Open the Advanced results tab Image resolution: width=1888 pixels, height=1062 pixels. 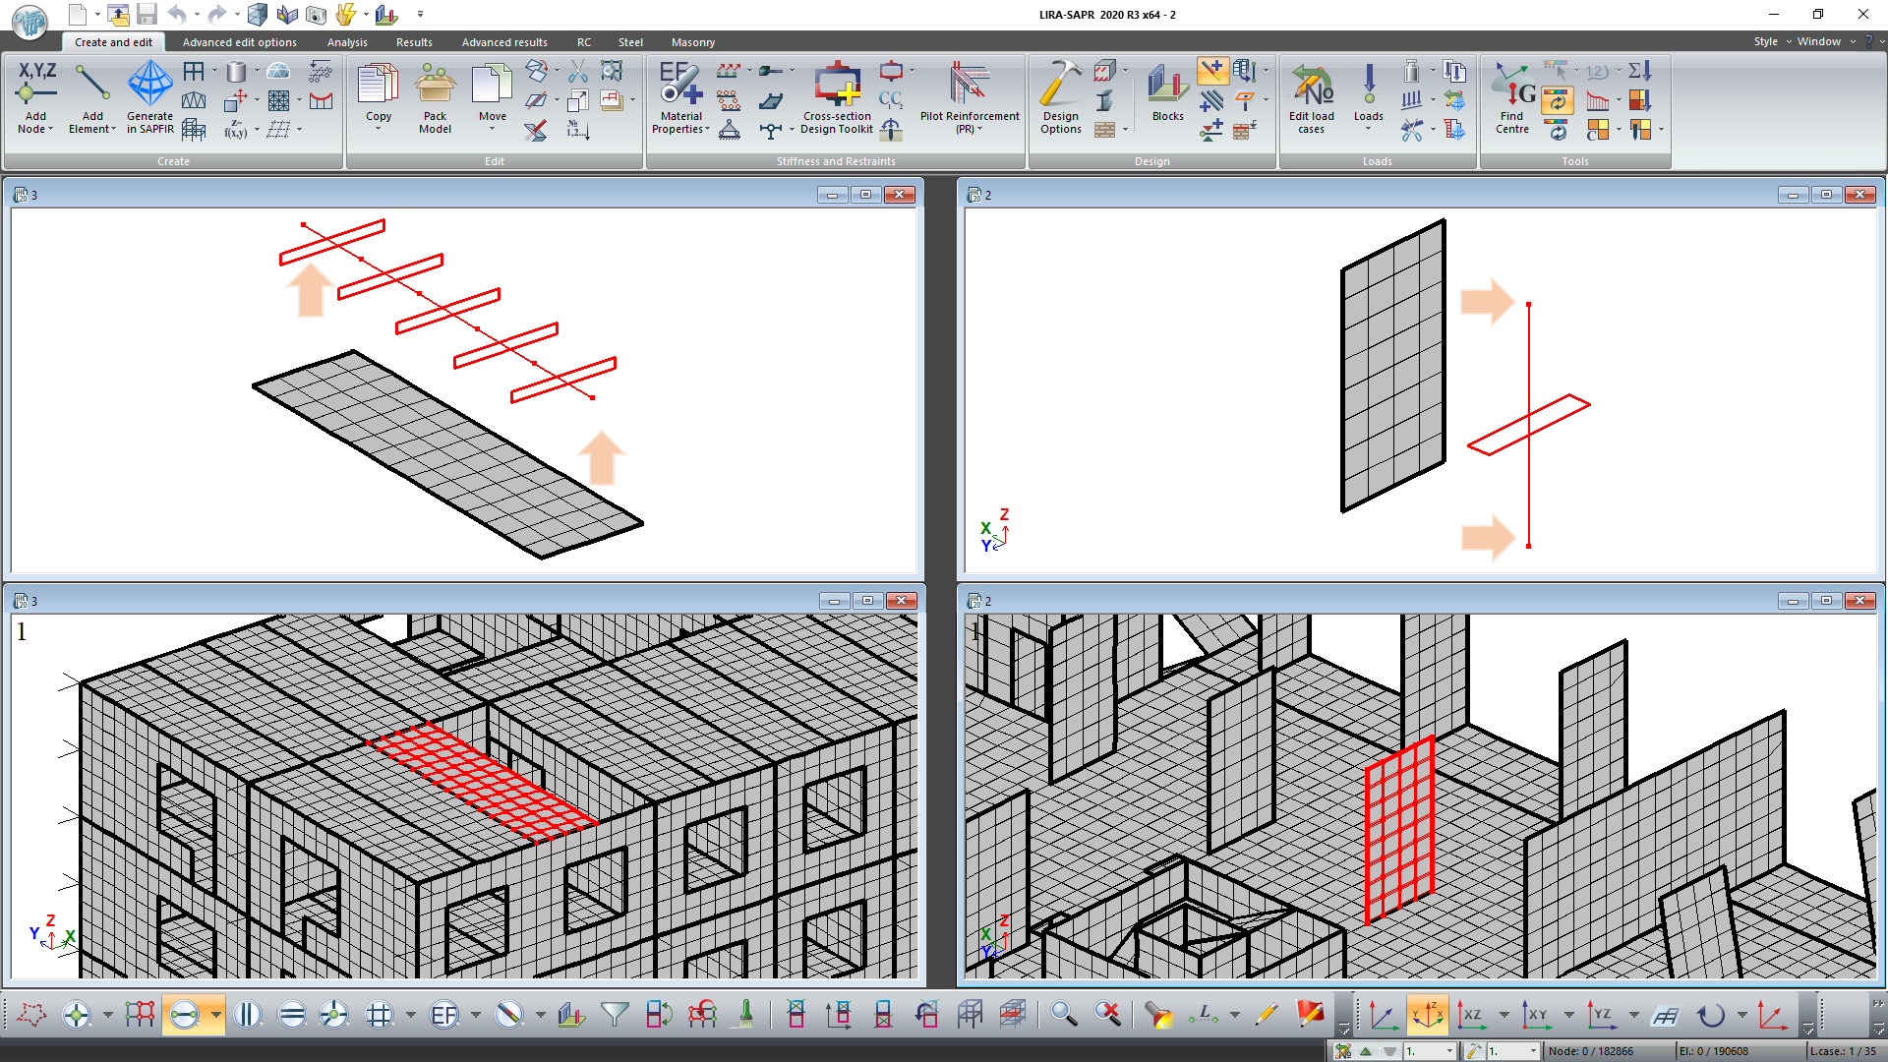tap(504, 42)
